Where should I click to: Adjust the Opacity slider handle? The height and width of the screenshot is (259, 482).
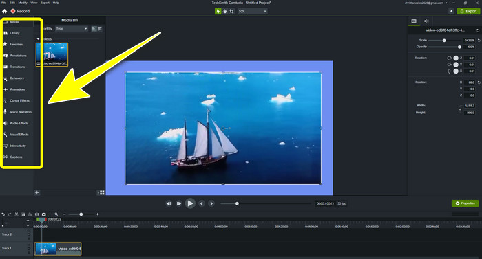[459, 47]
